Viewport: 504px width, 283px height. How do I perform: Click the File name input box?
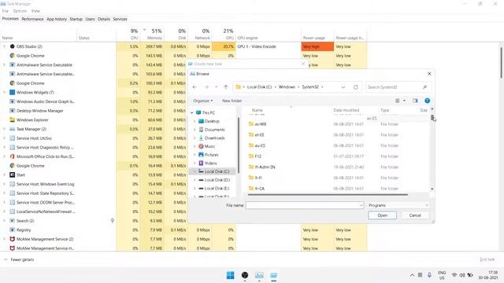pyautogui.click(x=305, y=205)
